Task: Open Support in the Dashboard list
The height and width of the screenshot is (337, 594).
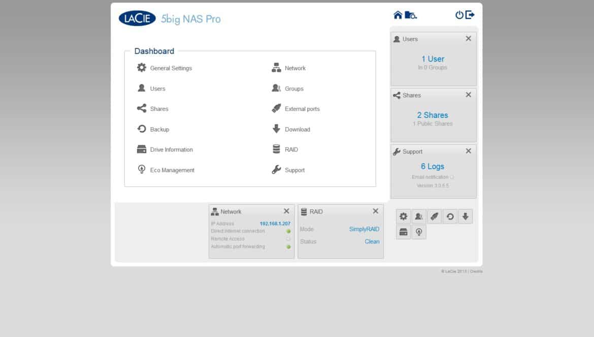Action: click(x=288, y=170)
